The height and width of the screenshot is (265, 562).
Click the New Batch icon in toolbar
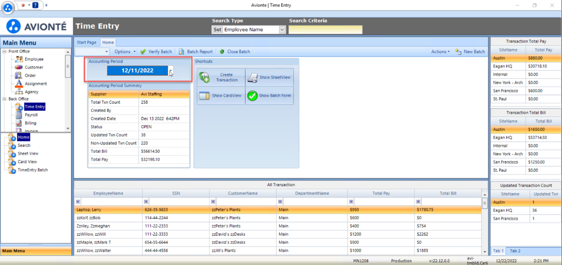[x=458, y=52]
